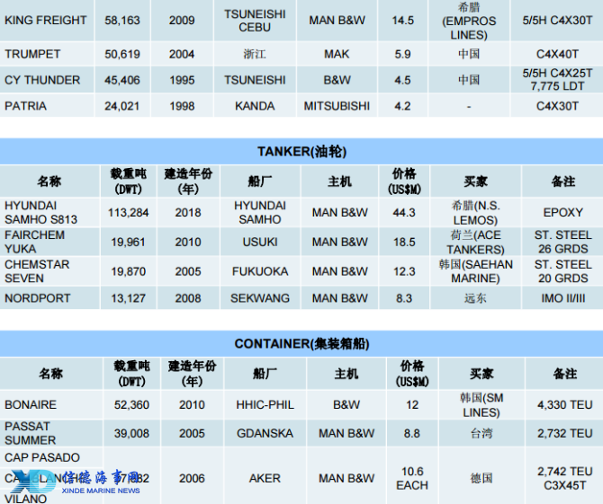Select the ST. STEEL 20 GRDS remark
Image resolution: width=603 pixels, height=504 pixels.
[x=563, y=271]
